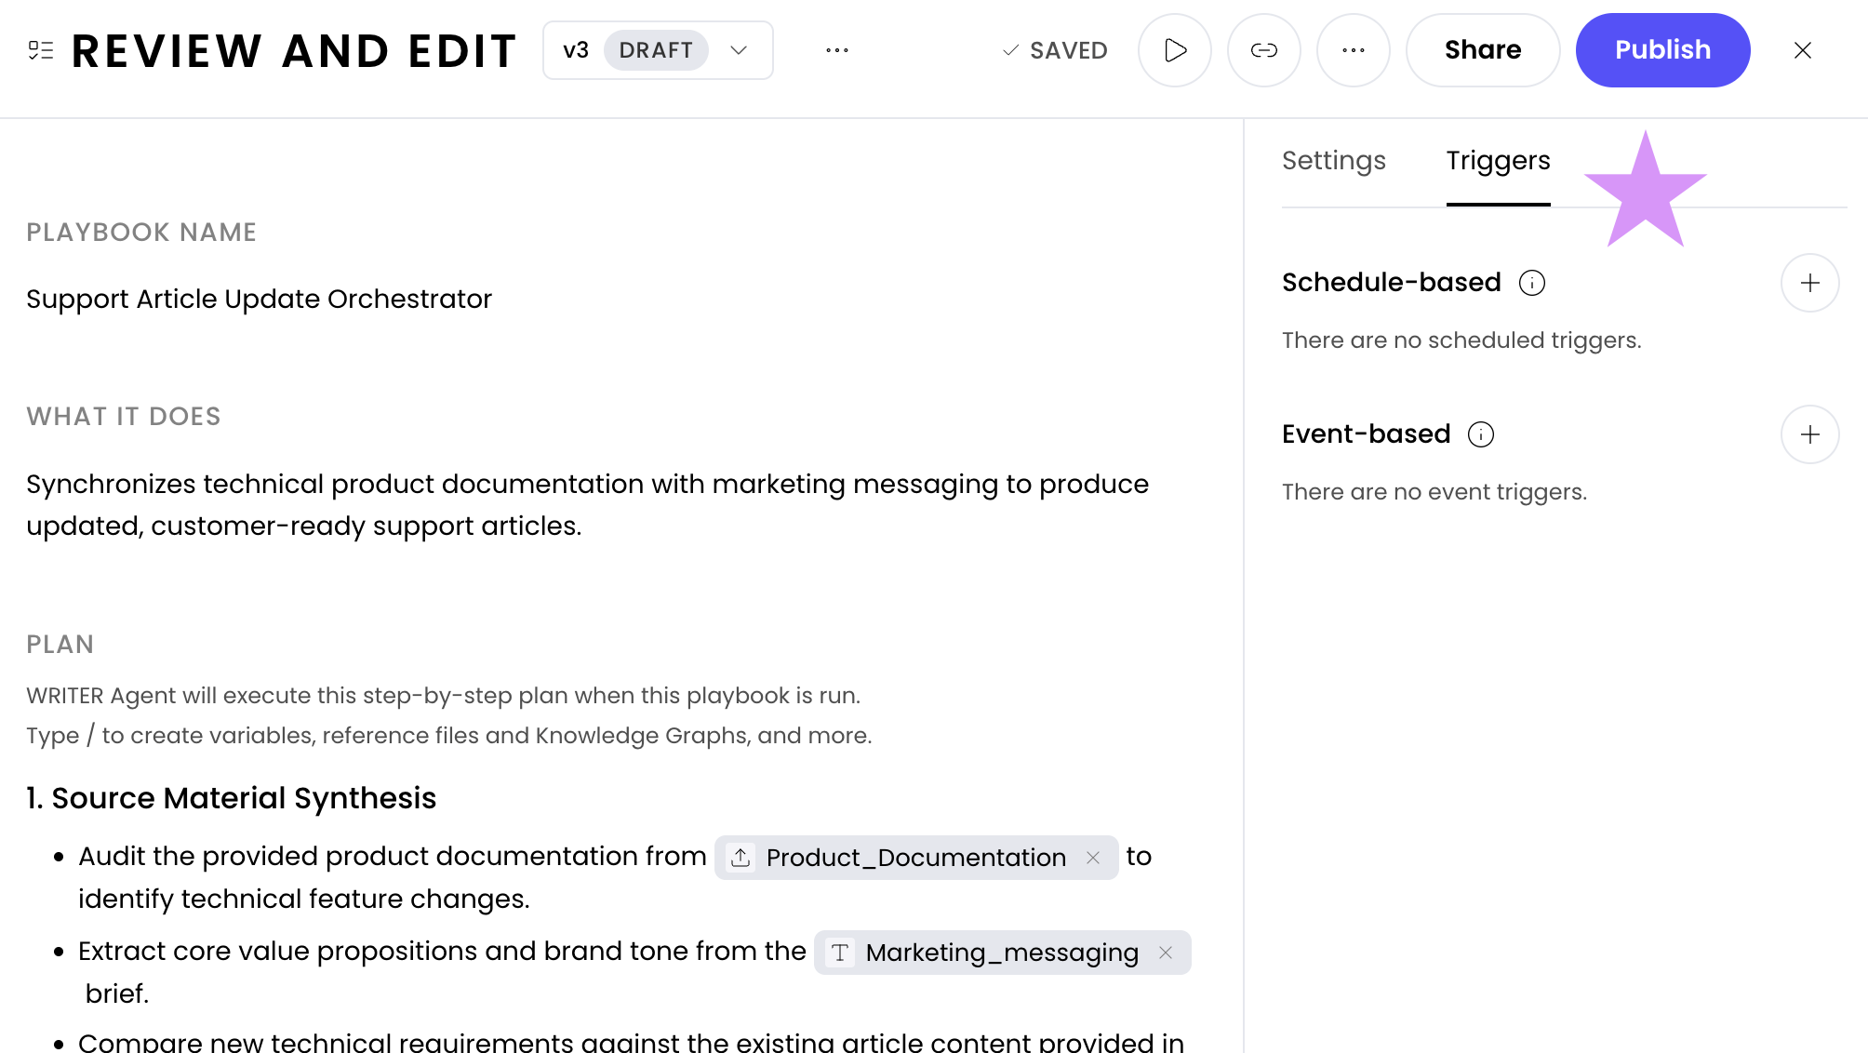Run the playbook with play button
1868x1053 pixels.
coord(1175,50)
